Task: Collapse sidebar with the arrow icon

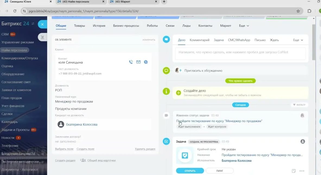Action: click(42, 37)
